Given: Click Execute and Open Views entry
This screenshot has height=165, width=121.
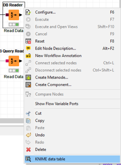Looking at the screenshot, I should tap(72, 27).
